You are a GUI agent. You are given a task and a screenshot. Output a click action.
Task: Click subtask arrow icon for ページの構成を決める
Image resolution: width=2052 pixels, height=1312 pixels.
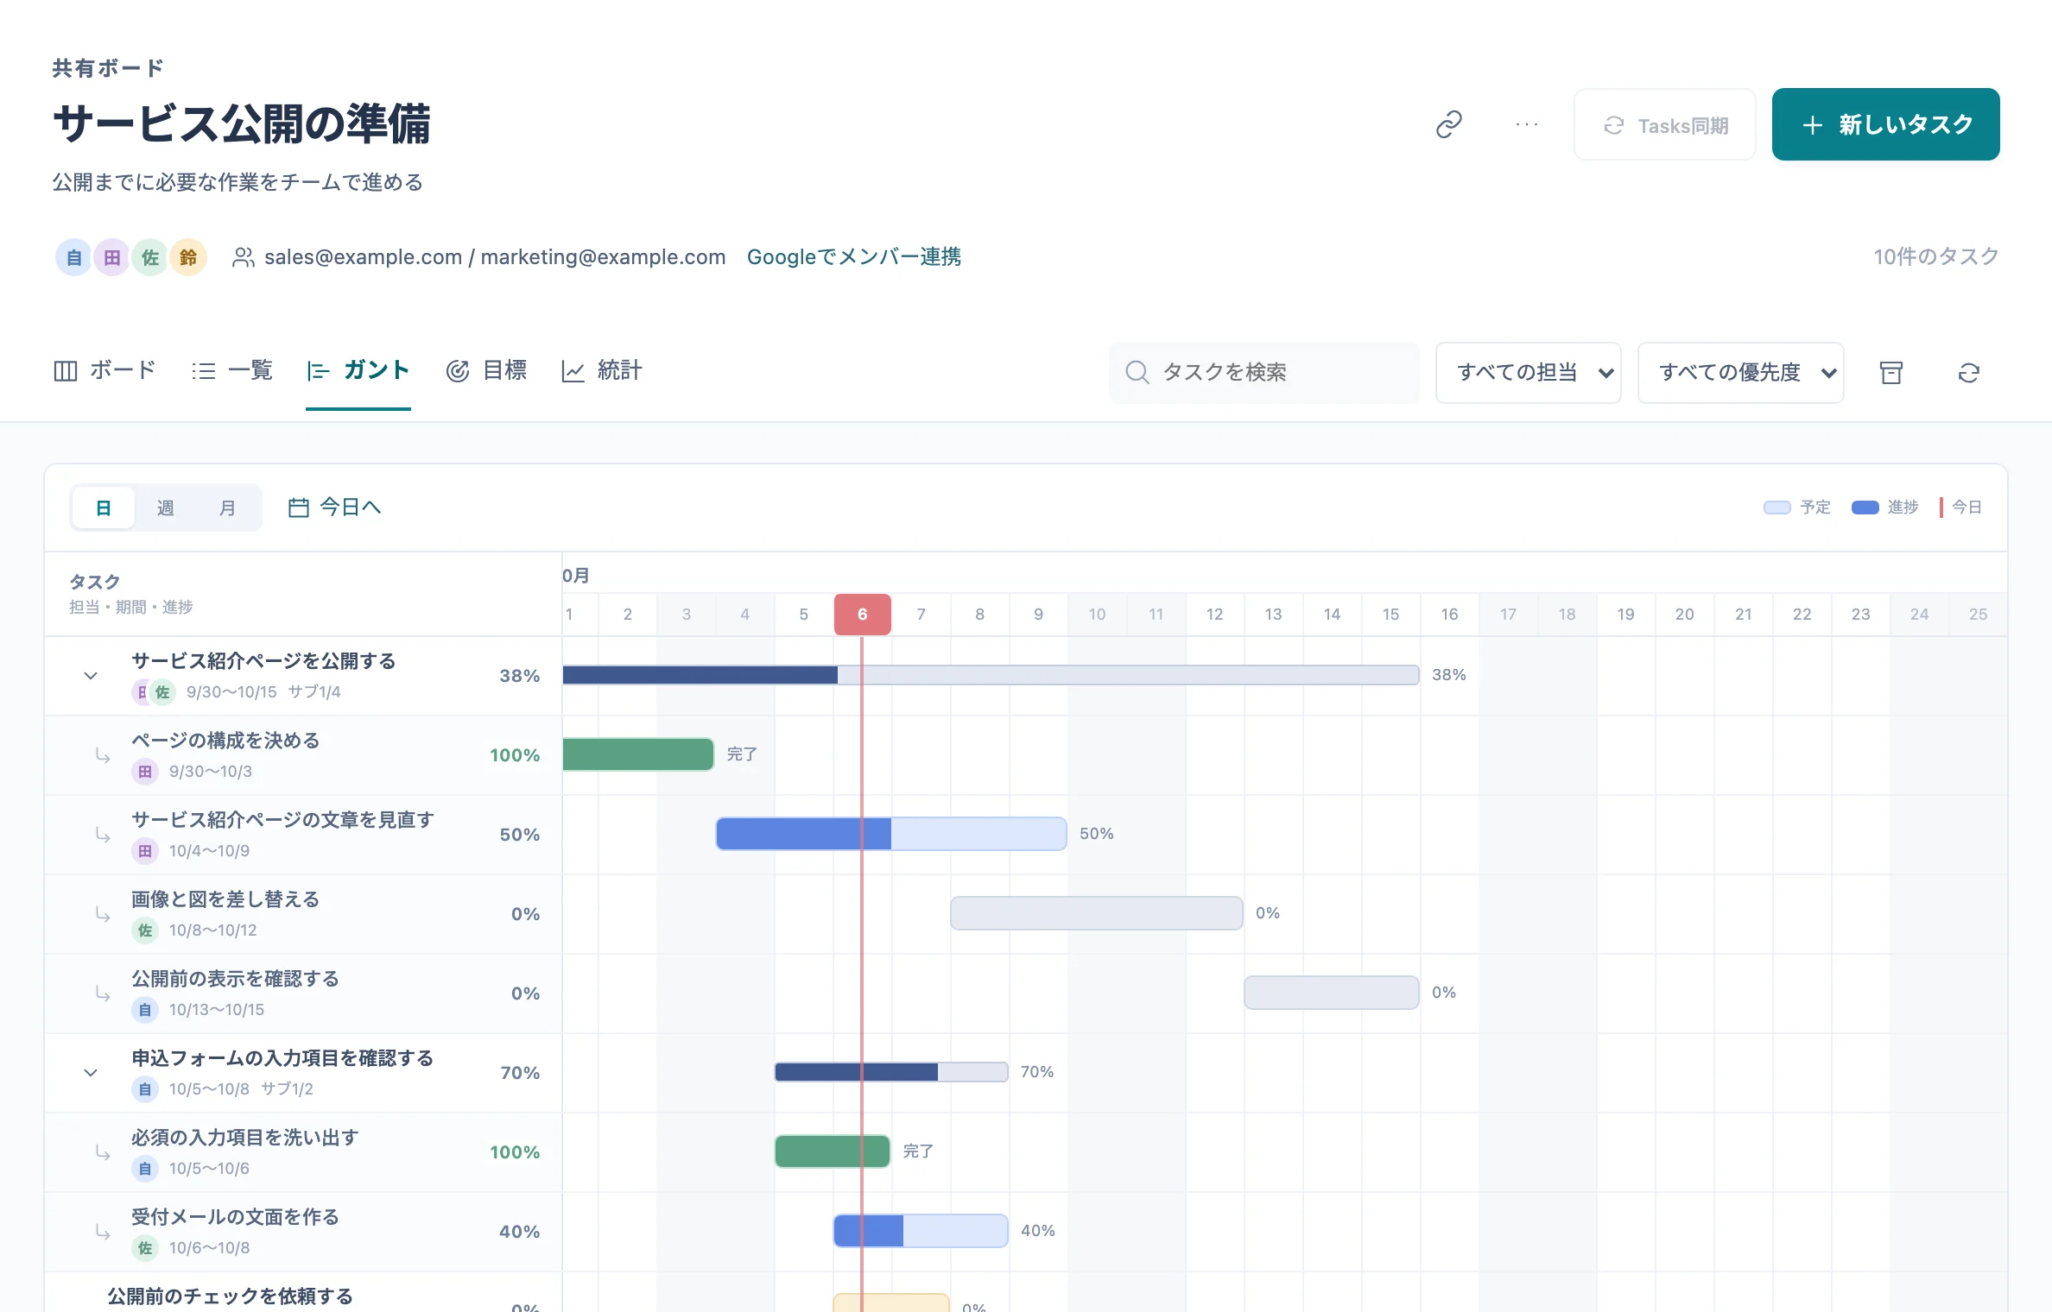pyautogui.click(x=103, y=755)
